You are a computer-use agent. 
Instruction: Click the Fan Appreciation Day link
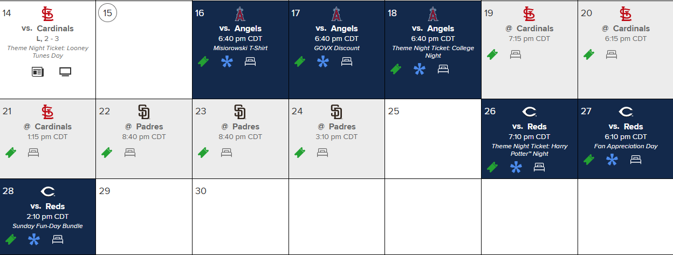(626, 146)
